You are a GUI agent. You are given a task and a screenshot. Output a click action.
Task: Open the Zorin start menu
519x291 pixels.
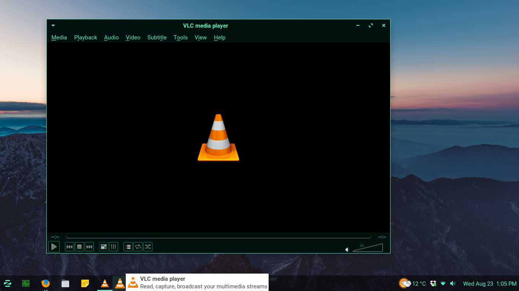pyautogui.click(x=7, y=283)
